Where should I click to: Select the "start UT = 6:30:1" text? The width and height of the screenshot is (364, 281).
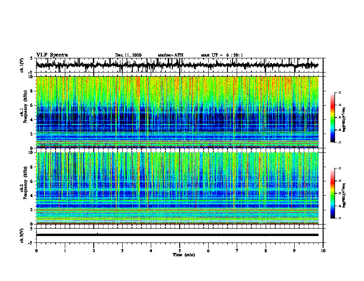pos(222,55)
